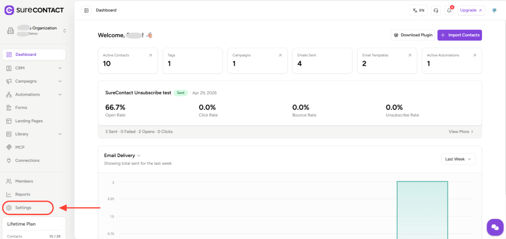Expand the Automations submenu chevron
This screenshot has height=239, width=506.
(60, 94)
